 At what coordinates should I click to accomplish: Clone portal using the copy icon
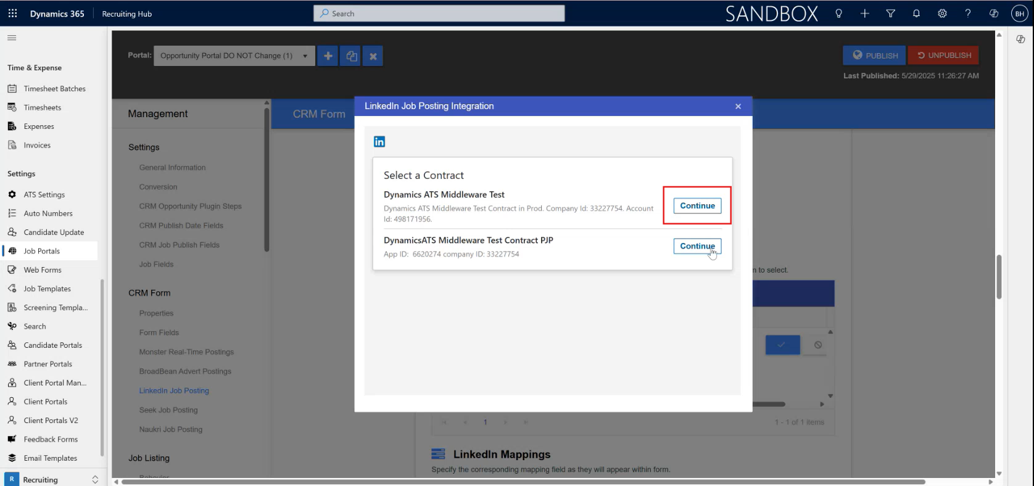pos(351,56)
